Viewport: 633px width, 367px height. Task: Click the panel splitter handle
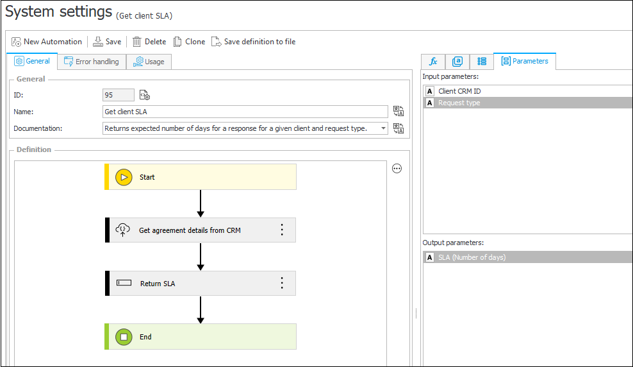(x=416, y=313)
